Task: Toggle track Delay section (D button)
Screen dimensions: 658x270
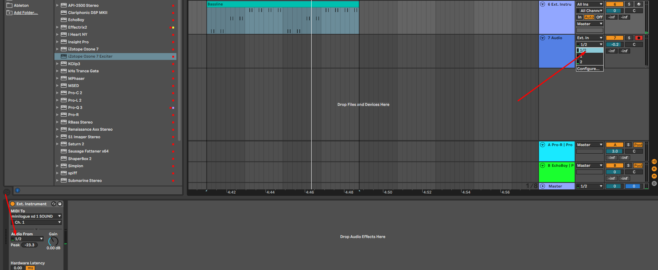Action: [654, 183]
